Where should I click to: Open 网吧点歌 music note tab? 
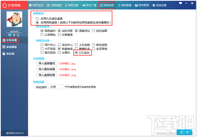click(72, 5)
